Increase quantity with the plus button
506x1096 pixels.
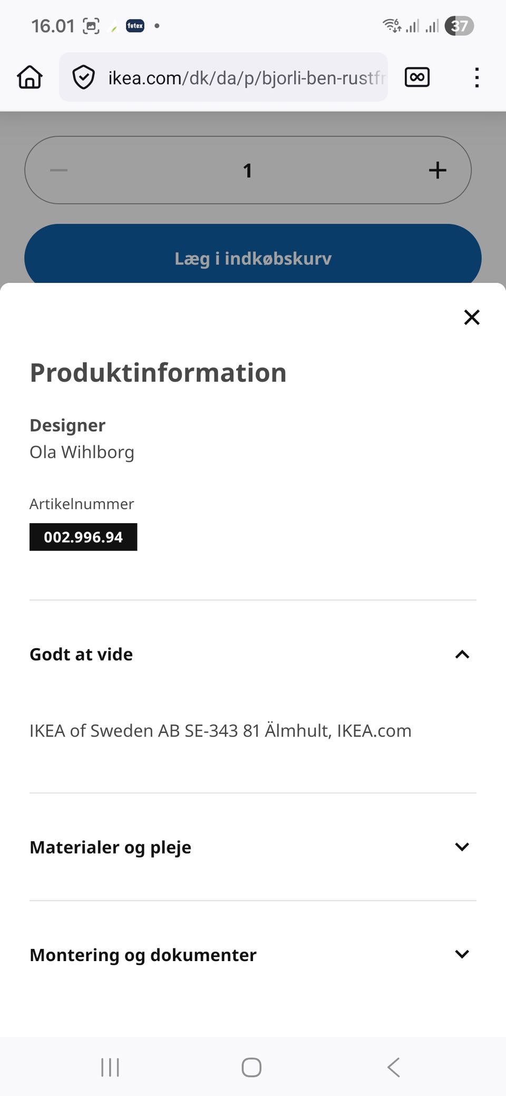pos(437,170)
